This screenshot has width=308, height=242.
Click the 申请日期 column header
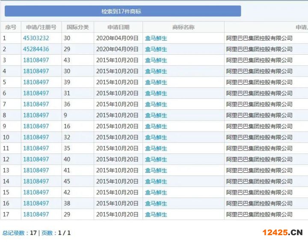pyautogui.click(x=118, y=27)
